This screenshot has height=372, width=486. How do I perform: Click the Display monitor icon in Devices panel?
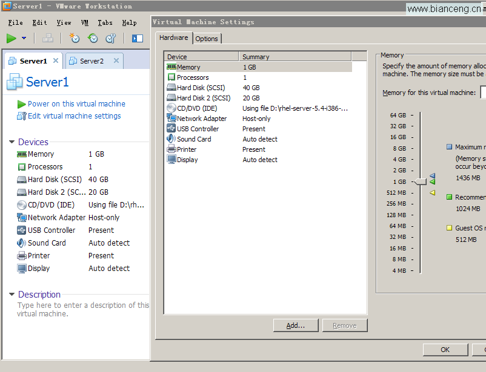tap(21, 269)
